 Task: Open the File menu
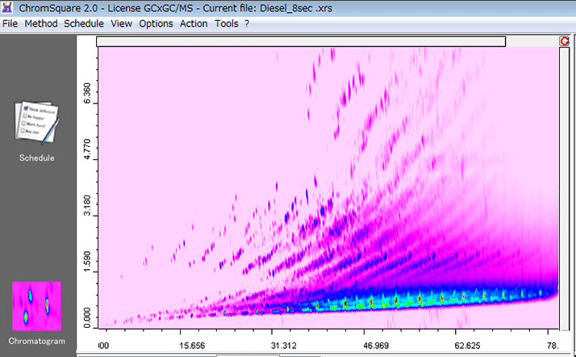pyautogui.click(x=10, y=23)
